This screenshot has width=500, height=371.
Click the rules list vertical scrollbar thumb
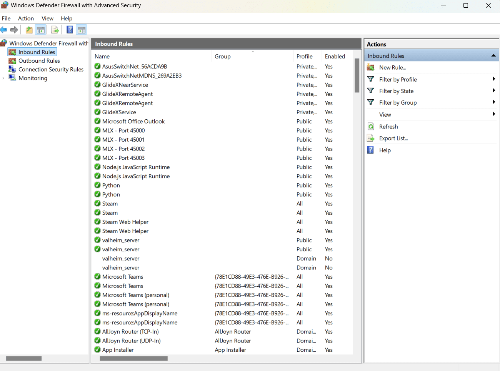click(x=357, y=75)
